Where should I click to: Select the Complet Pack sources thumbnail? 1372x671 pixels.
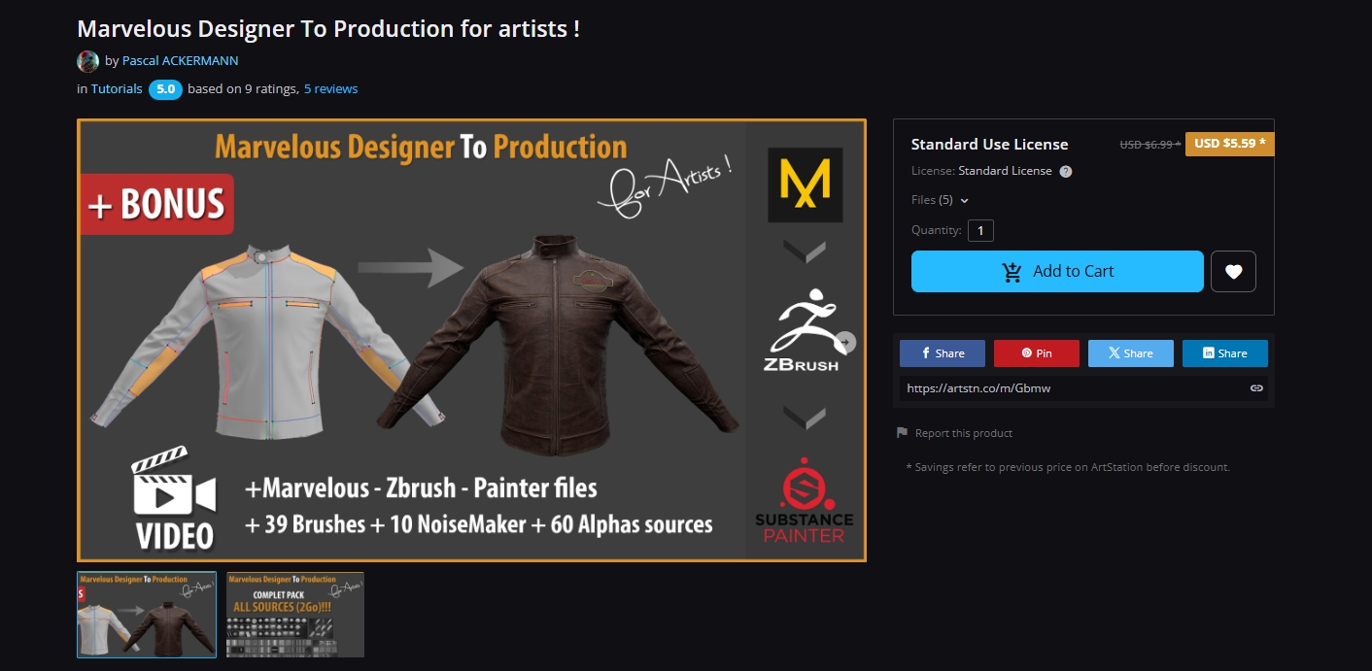click(x=295, y=615)
